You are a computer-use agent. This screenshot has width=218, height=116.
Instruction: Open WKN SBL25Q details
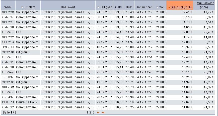coord(8,42)
